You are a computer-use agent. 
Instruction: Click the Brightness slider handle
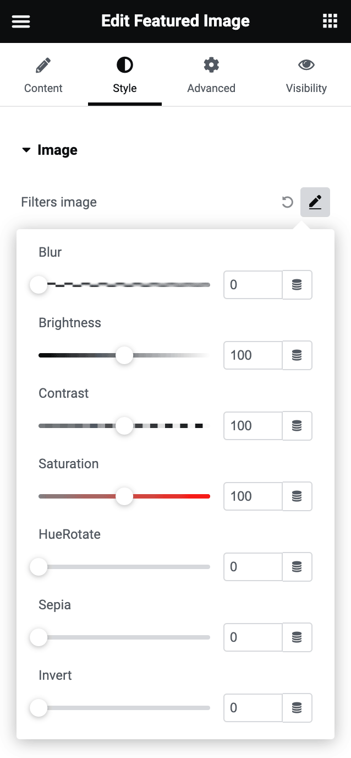pyautogui.click(x=125, y=355)
